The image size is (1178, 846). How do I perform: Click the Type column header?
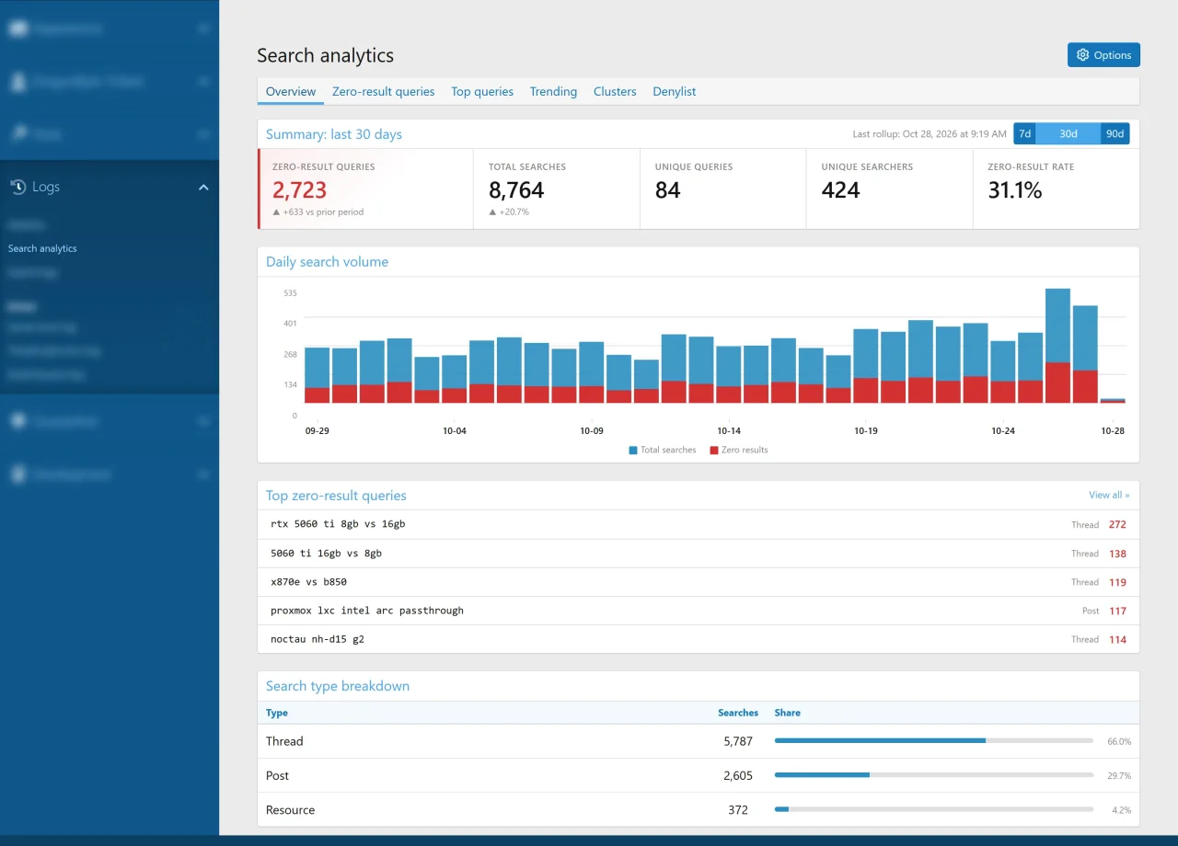click(x=277, y=713)
